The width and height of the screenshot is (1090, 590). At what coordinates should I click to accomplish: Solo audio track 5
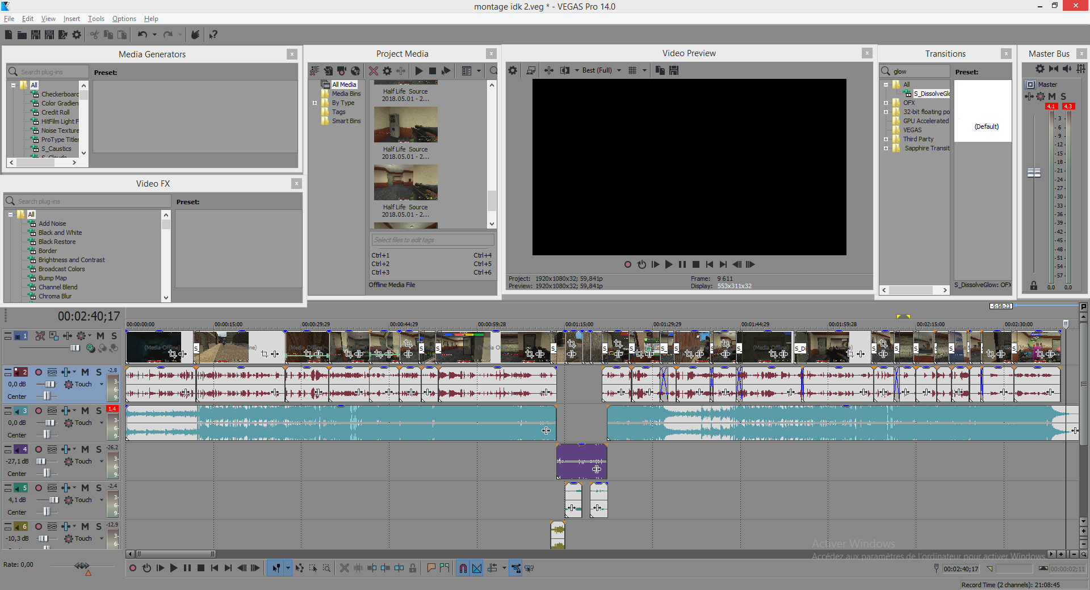click(x=99, y=488)
